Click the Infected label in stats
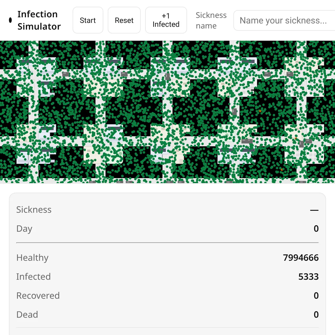The image size is (335, 335). (x=33, y=277)
